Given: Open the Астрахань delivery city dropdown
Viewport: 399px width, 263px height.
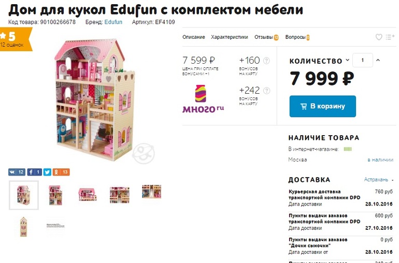Looking at the screenshot, I should point(379,180).
